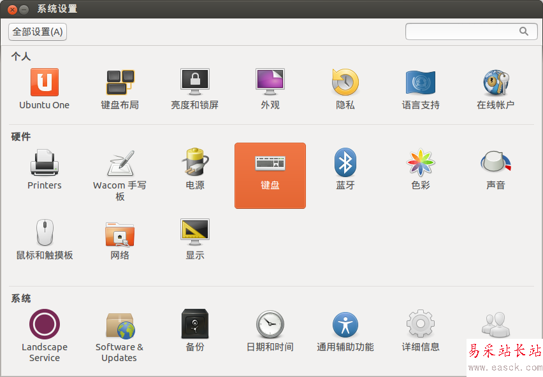Open 隐私 privacy settings
Image resolution: width=543 pixels, height=377 pixels.
coord(345,89)
